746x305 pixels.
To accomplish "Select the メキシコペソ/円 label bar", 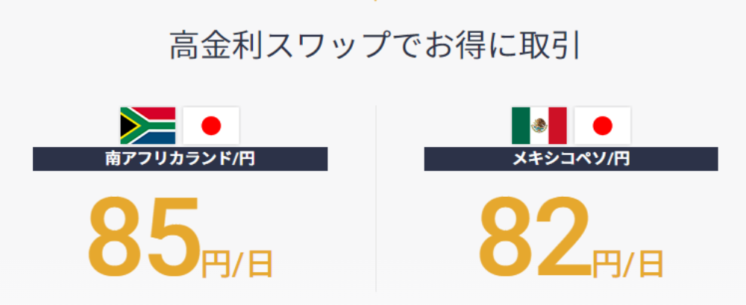I will pos(571,159).
